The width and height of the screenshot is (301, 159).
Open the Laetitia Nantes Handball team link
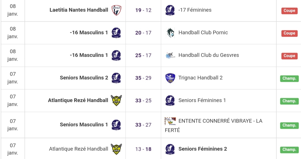click(79, 10)
